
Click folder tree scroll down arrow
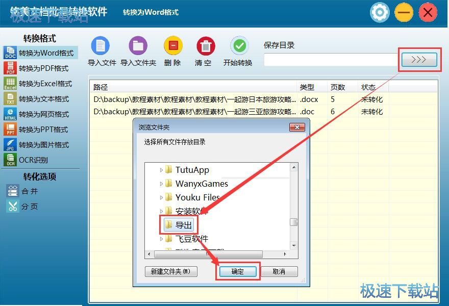pyautogui.click(x=294, y=246)
